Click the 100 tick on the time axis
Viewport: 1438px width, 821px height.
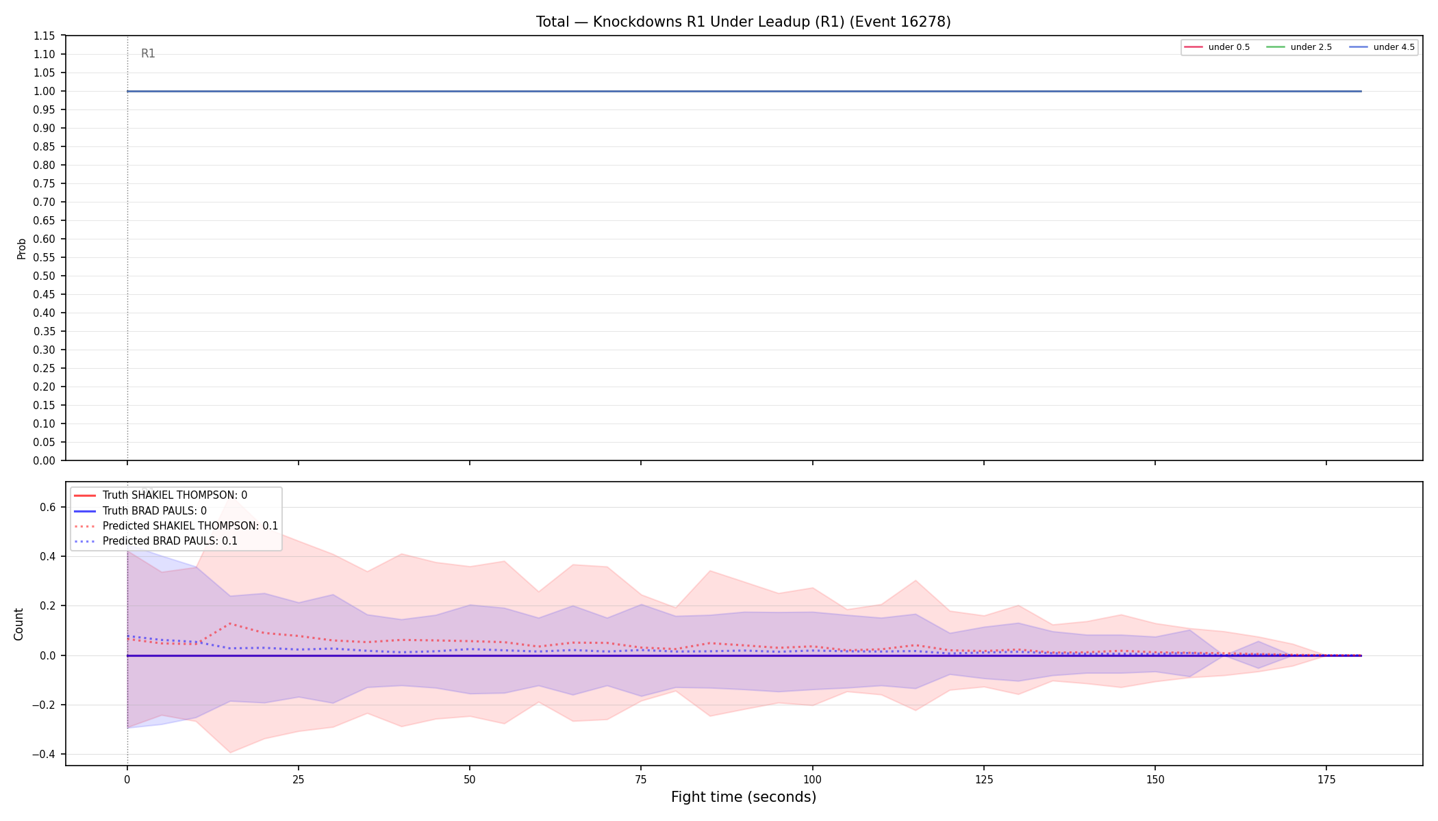click(812, 779)
